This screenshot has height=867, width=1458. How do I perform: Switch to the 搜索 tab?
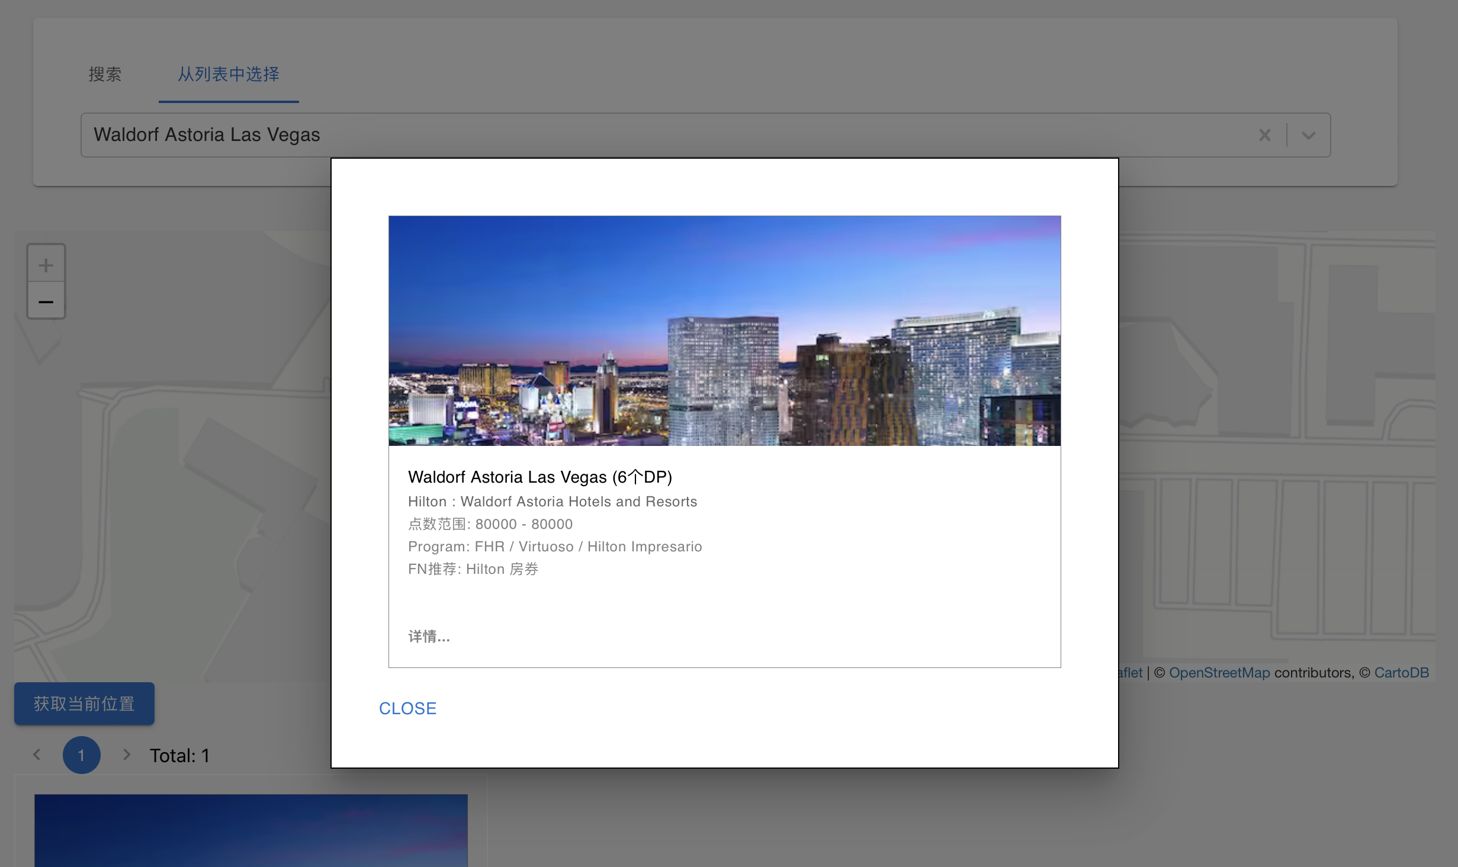pos(105,74)
